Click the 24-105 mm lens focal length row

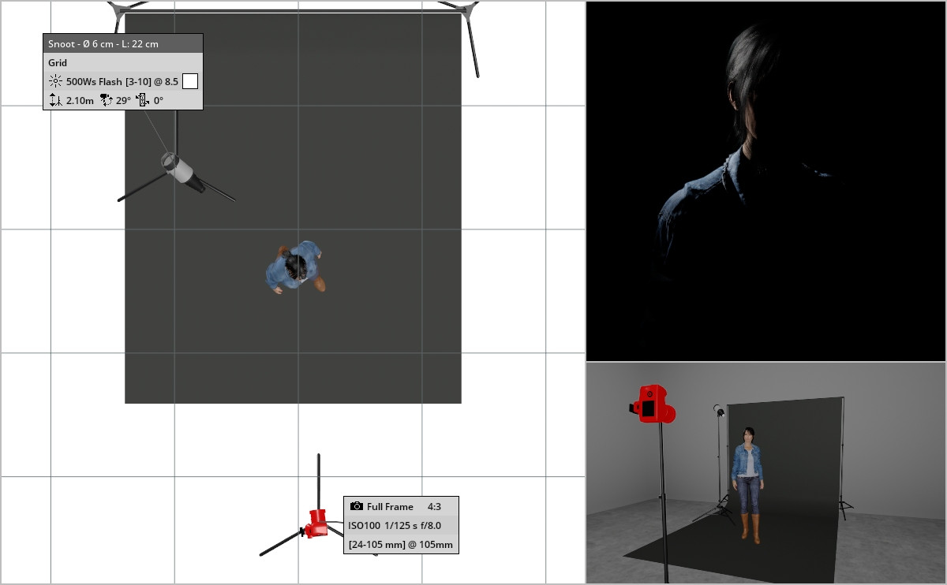pyautogui.click(x=401, y=544)
